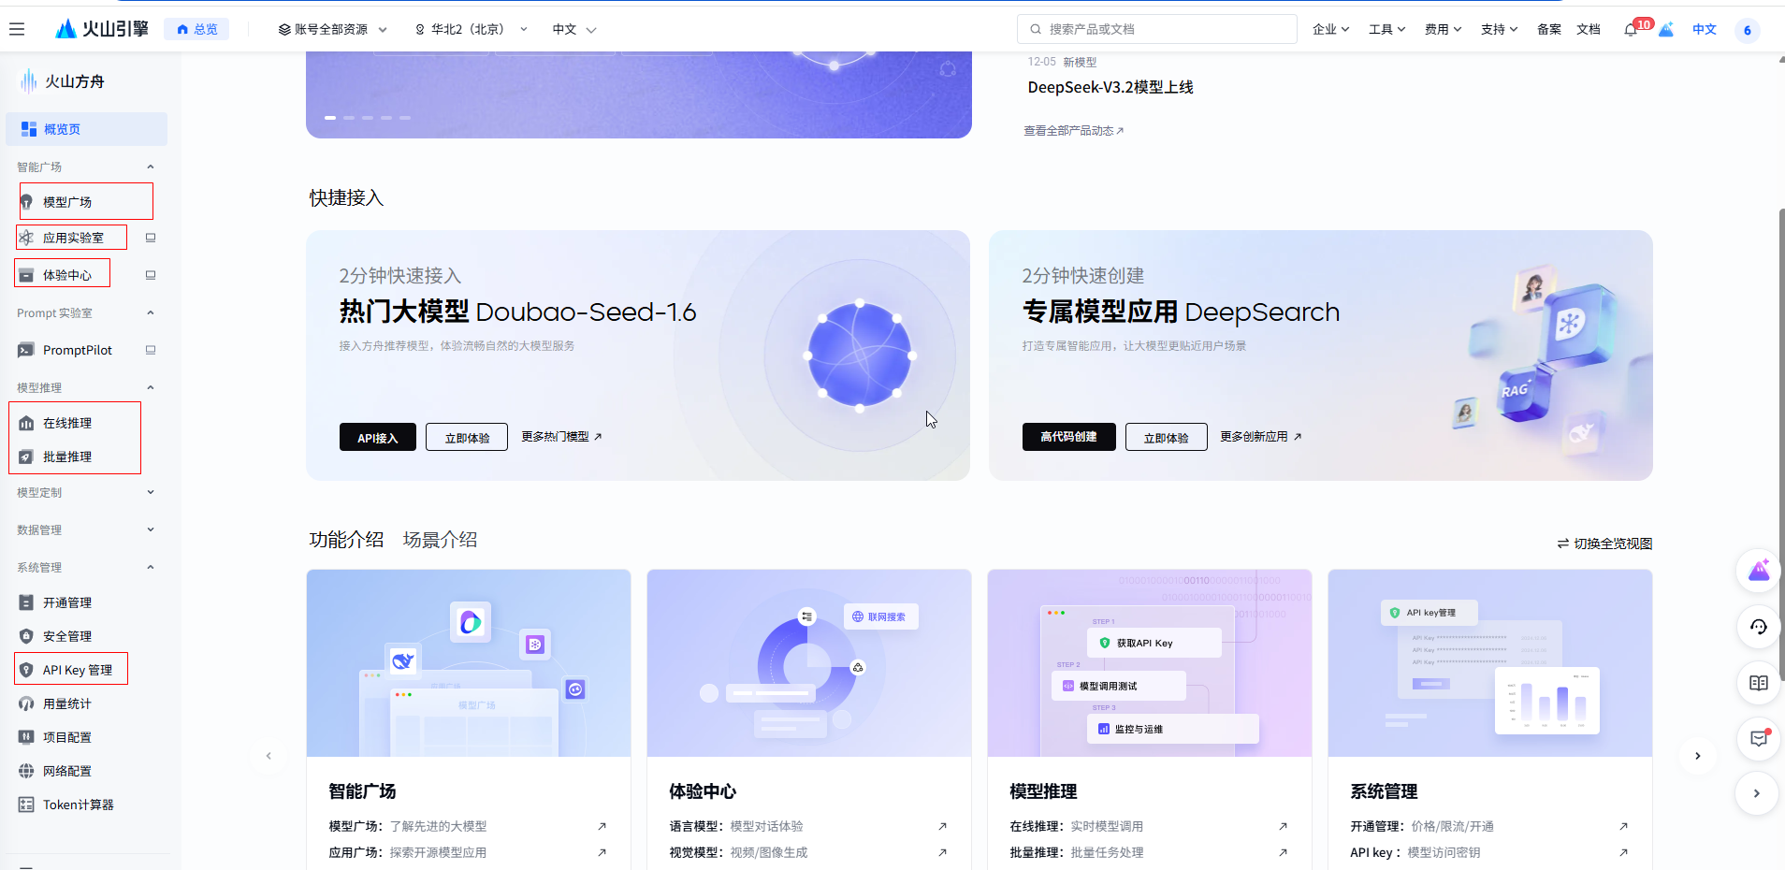The height and width of the screenshot is (870, 1785).
Task: Go to previous card with left carousel arrow
Action: tap(268, 756)
